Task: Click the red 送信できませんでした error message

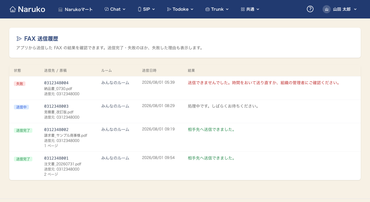Action: (264, 83)
